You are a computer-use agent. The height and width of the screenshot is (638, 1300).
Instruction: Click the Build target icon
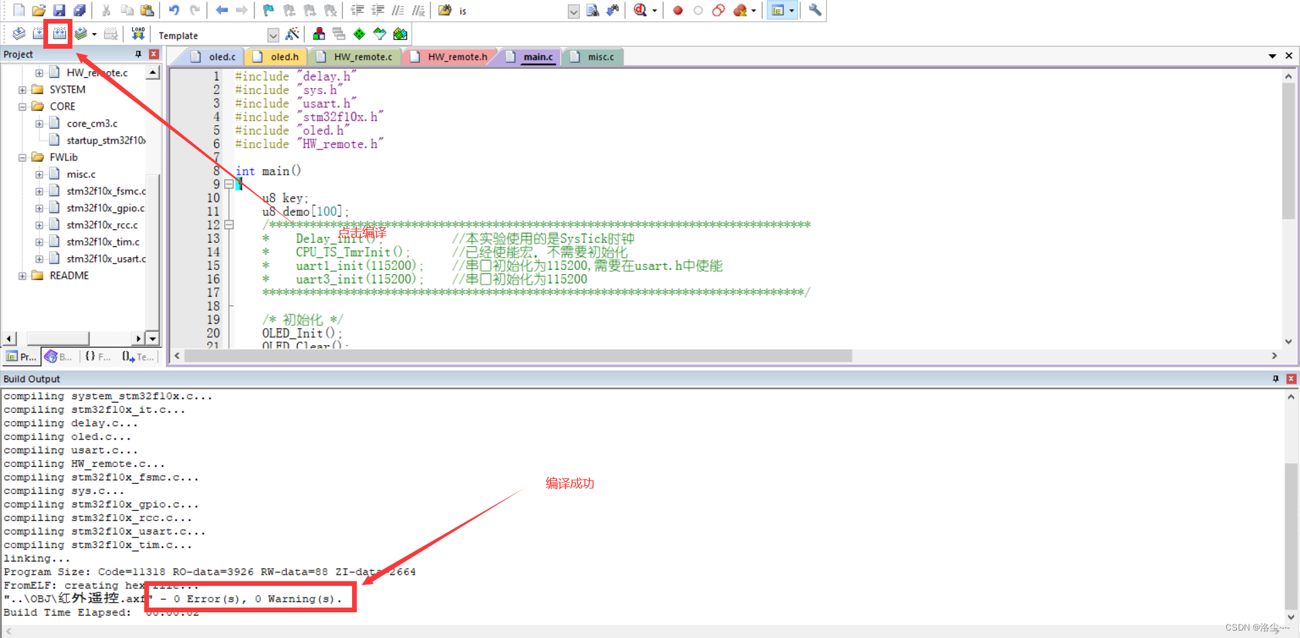(39, 34)
